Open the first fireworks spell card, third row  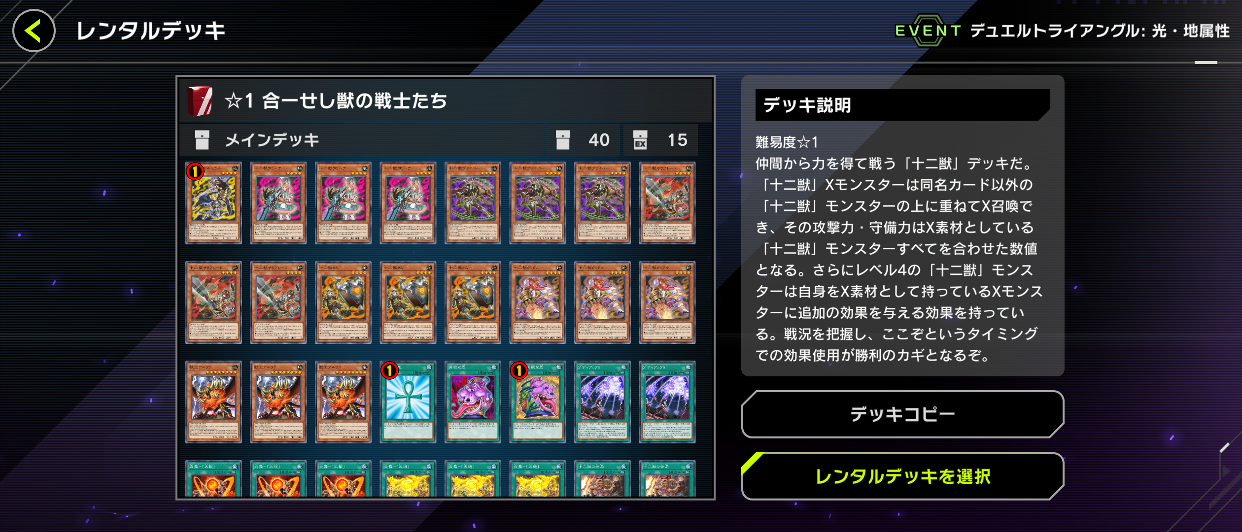click(602, 402)
